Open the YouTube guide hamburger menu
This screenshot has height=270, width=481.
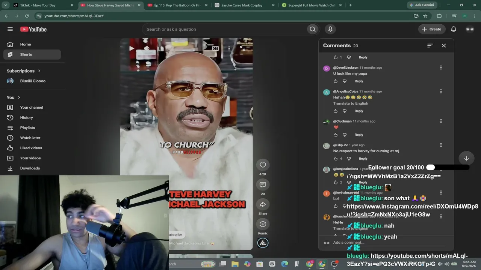click(10, 29)
